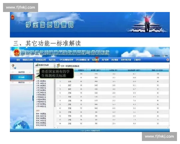
Task: Click the red round icon at navigation bar end
Action: point(168,60)
